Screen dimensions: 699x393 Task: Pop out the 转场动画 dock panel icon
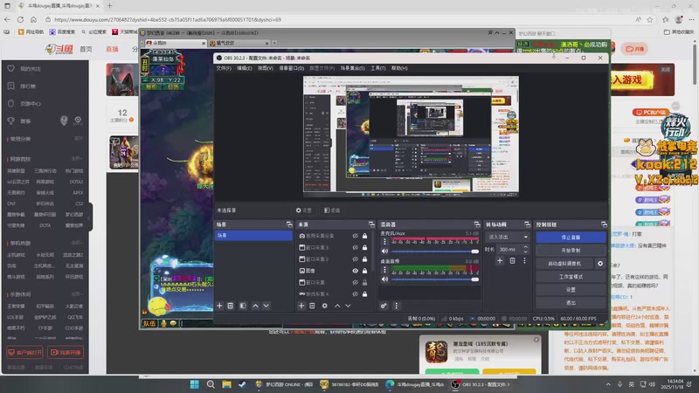528,224
